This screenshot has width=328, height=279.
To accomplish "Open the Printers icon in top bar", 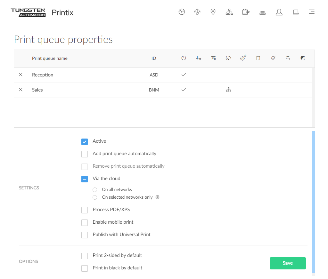I will [246, 12].
